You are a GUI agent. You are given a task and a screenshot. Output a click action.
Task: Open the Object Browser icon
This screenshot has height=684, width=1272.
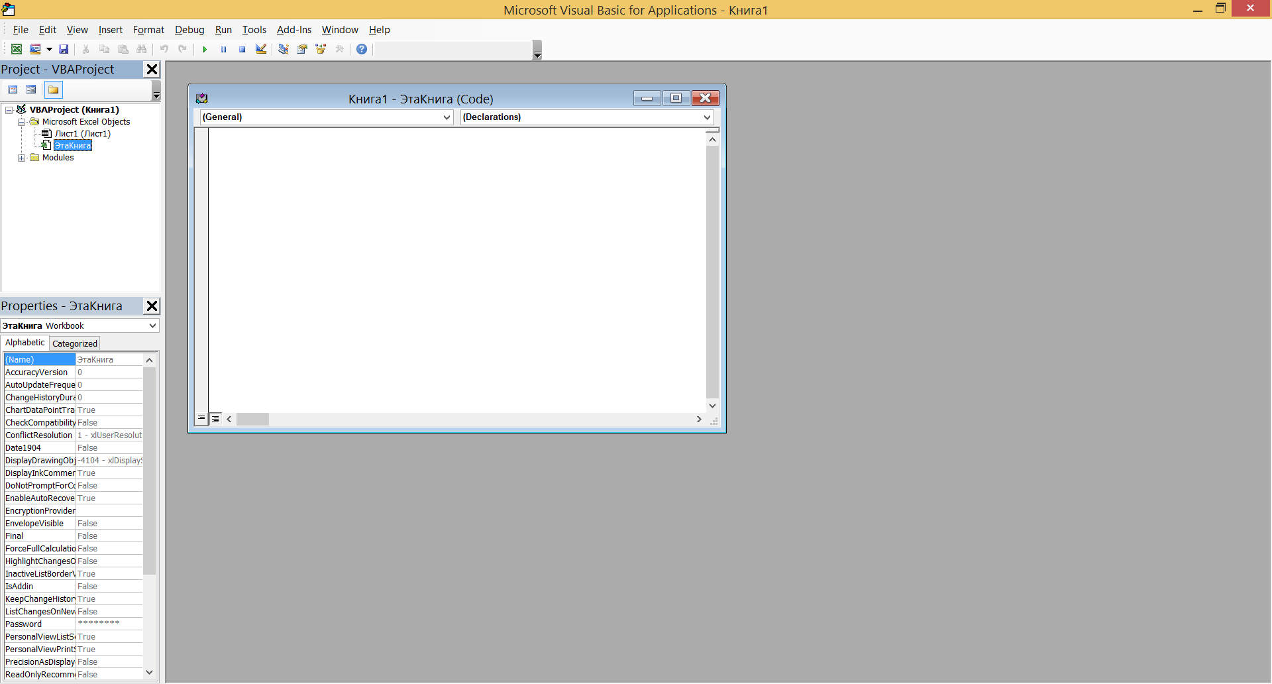coord(321,49)
